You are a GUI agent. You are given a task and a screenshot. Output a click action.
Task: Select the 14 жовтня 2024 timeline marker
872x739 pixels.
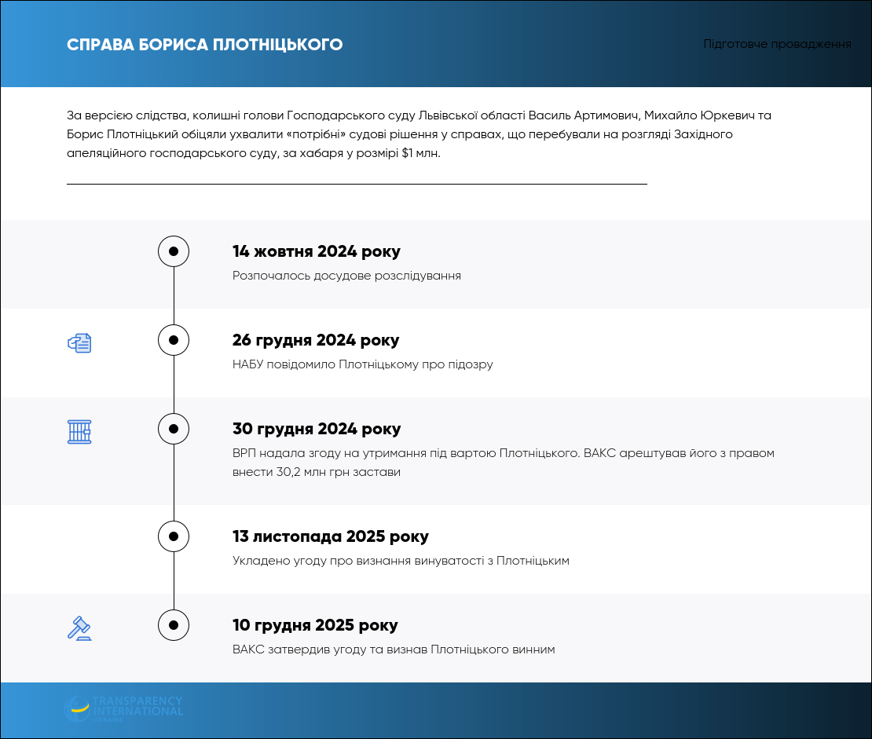pos(174,251)
